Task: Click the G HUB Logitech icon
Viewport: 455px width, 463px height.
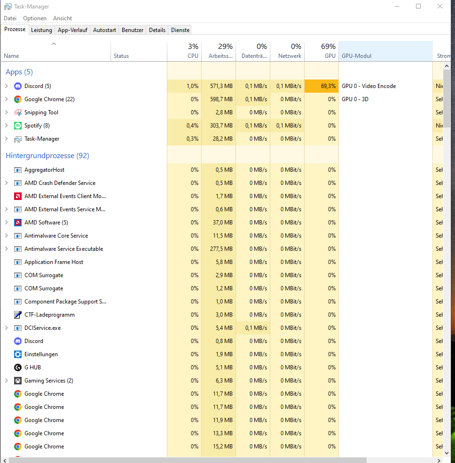Action: click(18, 367)
